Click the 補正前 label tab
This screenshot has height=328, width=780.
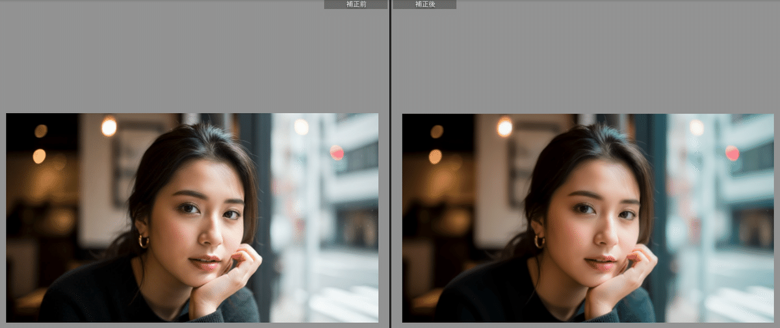pyautogui.click(x=356, y=5)
